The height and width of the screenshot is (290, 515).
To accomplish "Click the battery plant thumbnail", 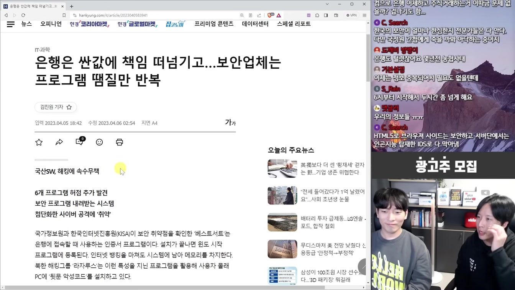I will [282, 222].
